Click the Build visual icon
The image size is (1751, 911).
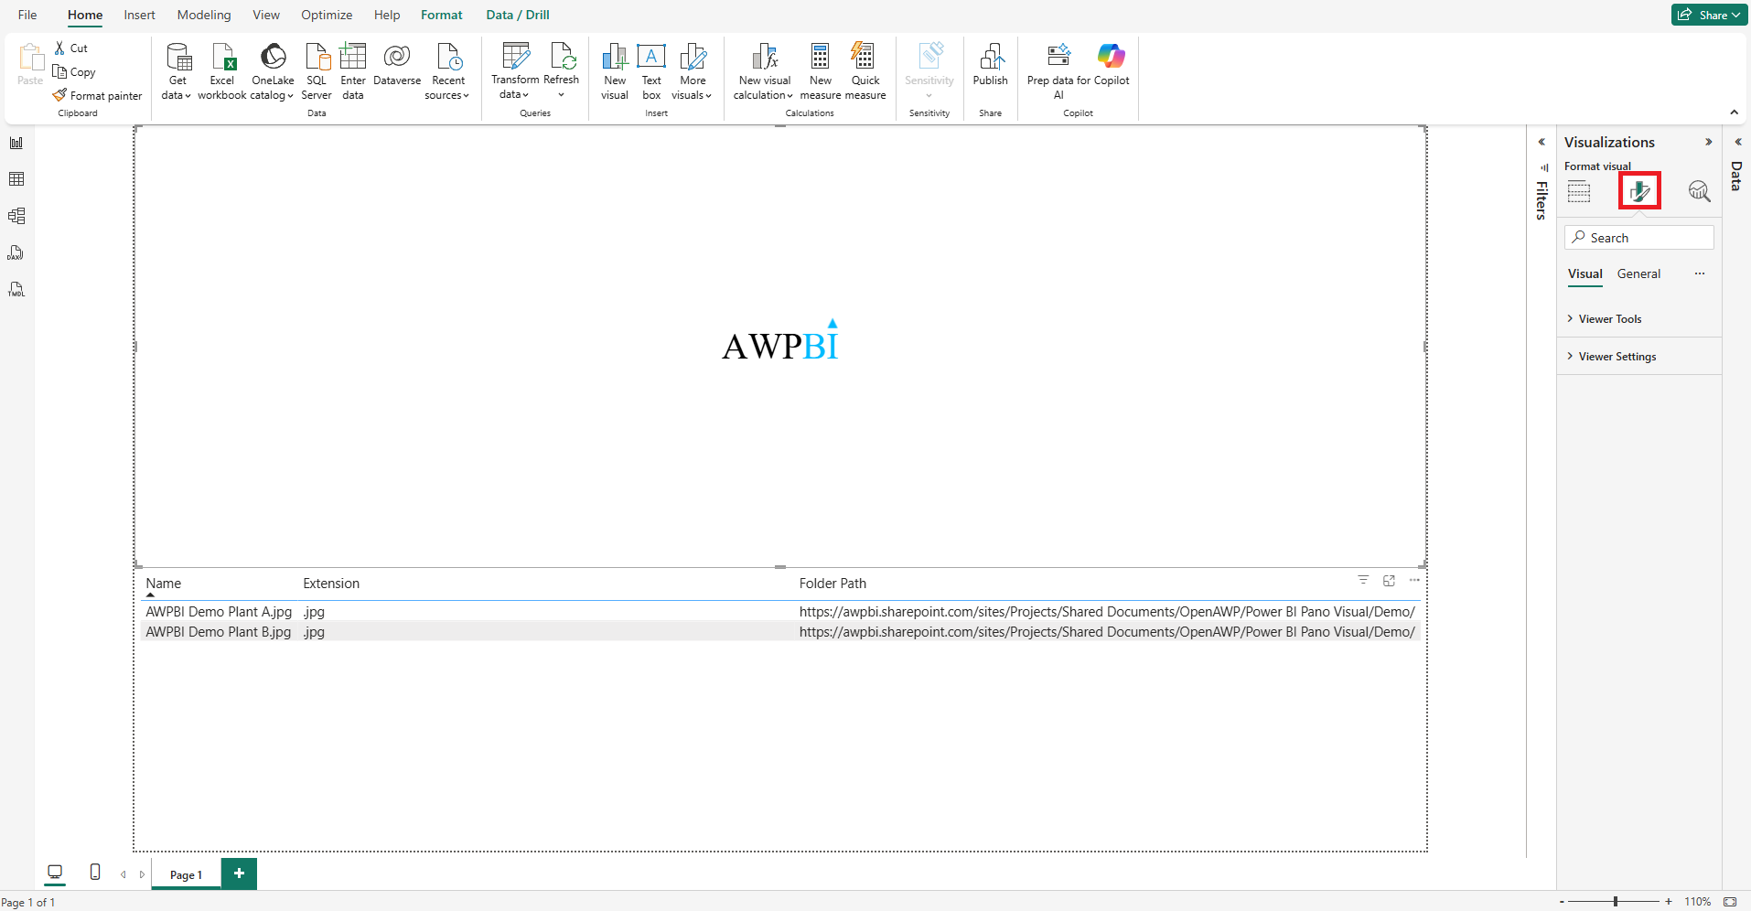1579,191
